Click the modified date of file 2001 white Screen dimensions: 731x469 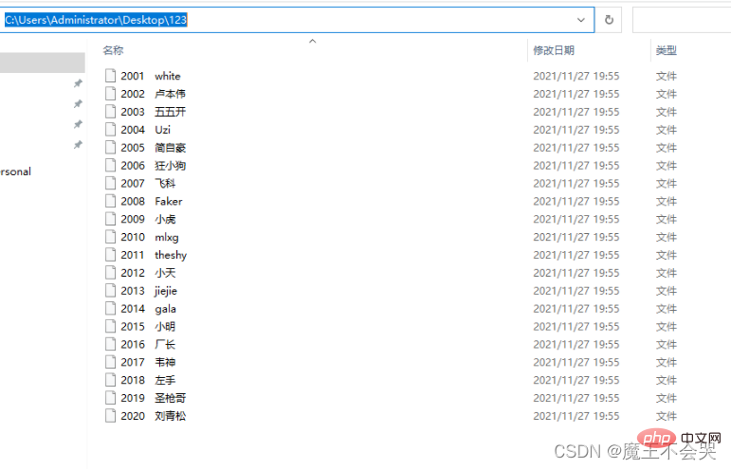tap(576, 76)
